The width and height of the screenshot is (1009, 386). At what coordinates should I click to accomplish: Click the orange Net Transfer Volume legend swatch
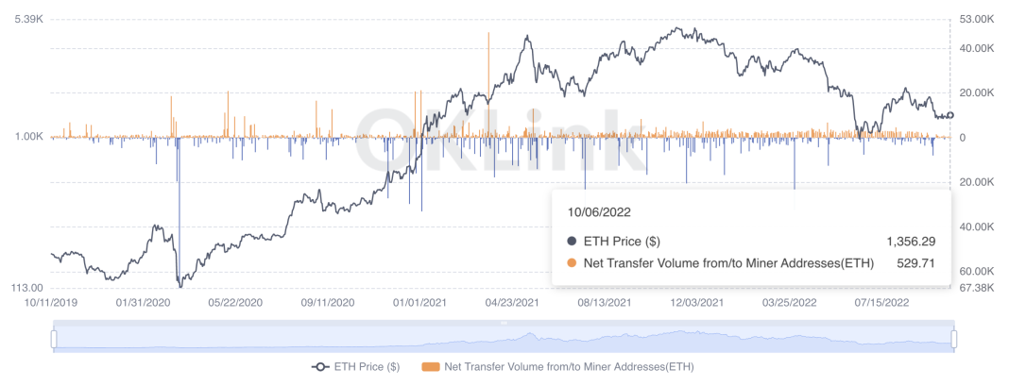(x=430, y=366)
